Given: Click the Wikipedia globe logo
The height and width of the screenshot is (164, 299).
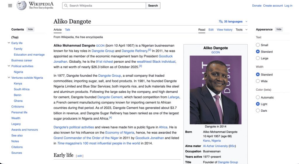Looking at the screenshot, I should (x=21, y=6).
